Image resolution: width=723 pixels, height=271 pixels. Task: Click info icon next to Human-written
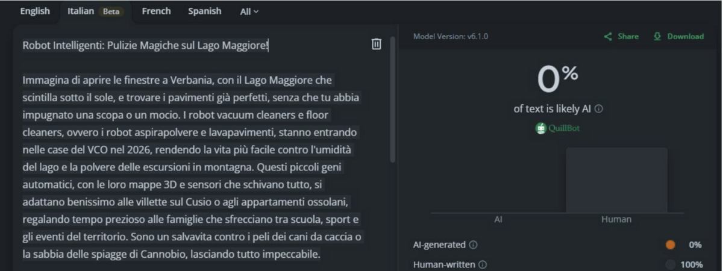(483, 264)
